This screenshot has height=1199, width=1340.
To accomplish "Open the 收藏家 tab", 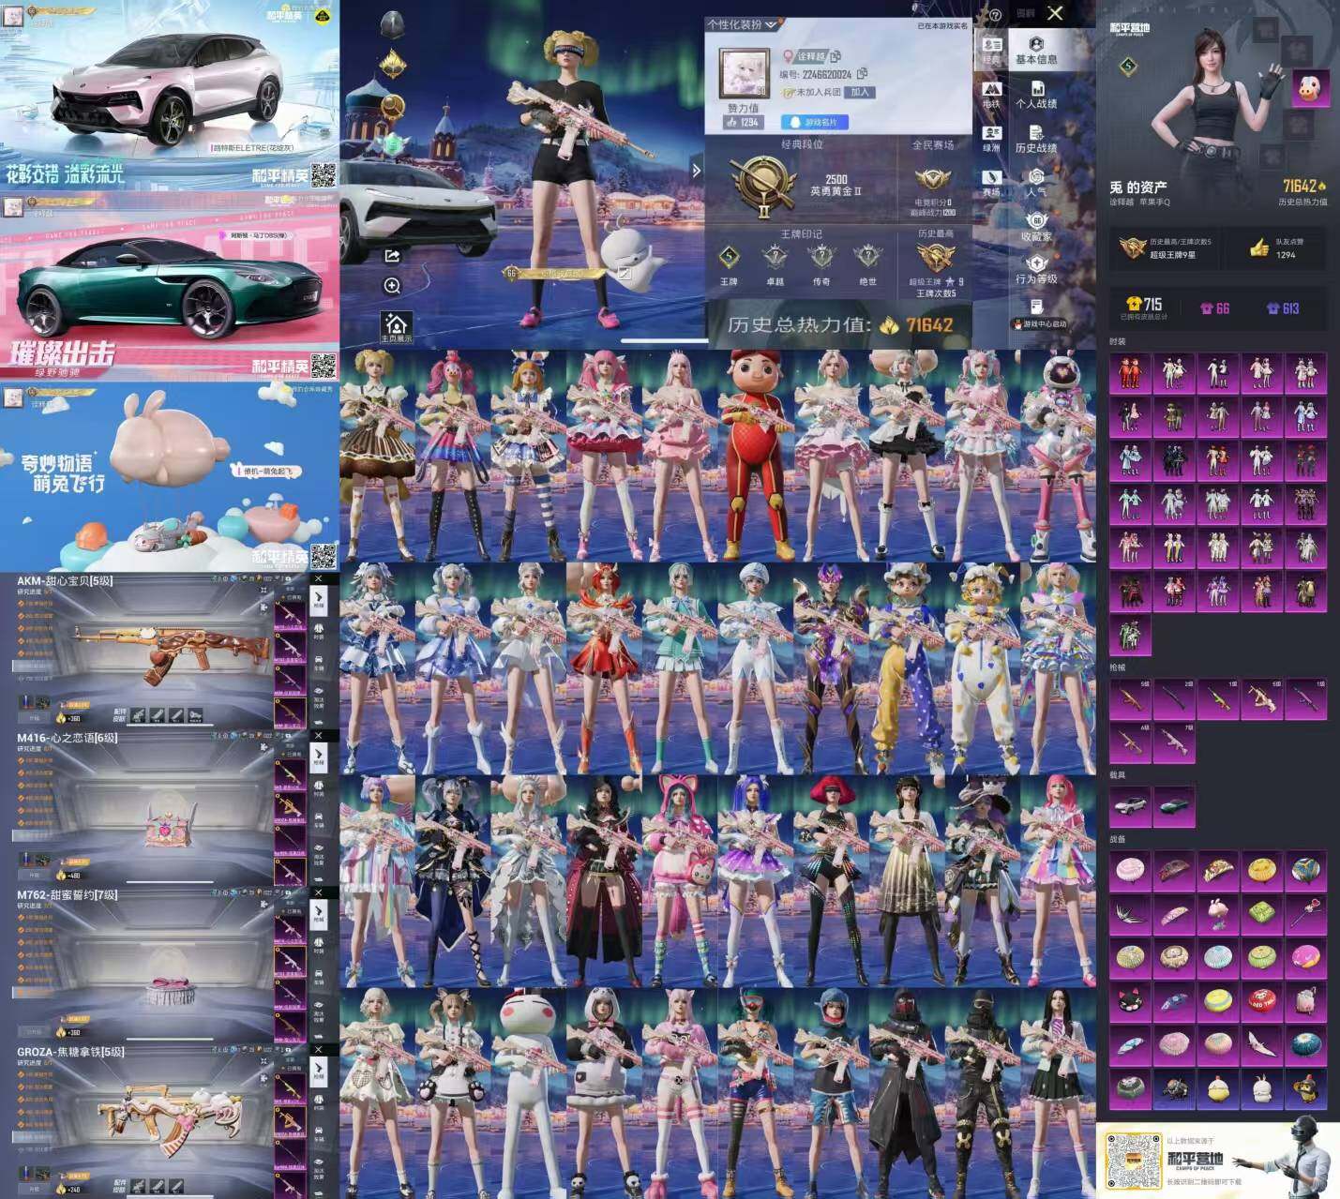I will pyautogui.click(x=1036, y=228).
